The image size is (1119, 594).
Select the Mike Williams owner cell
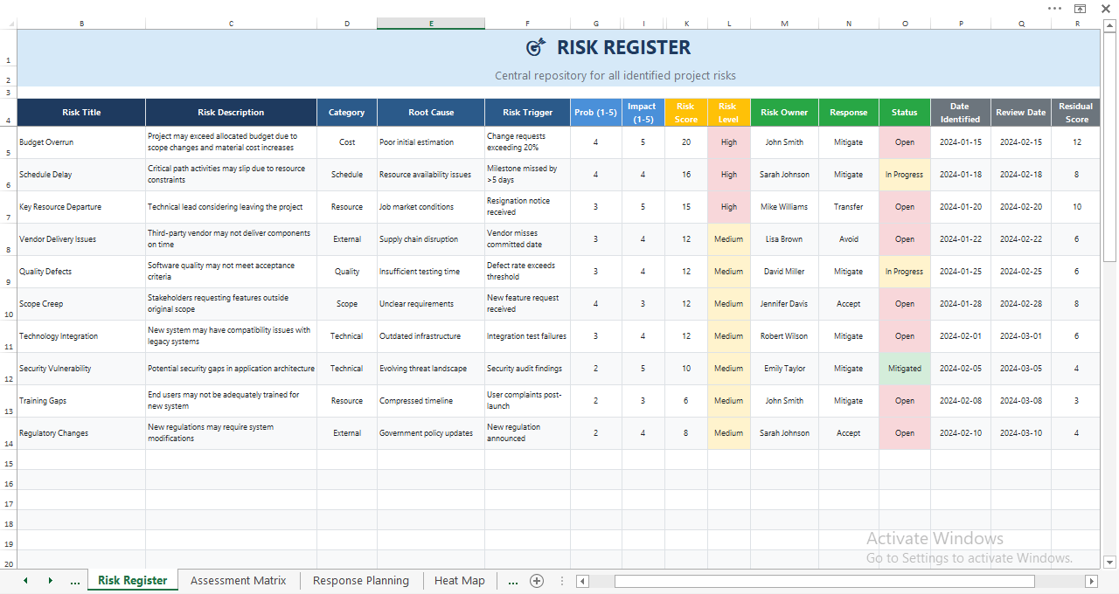(784, 207)
